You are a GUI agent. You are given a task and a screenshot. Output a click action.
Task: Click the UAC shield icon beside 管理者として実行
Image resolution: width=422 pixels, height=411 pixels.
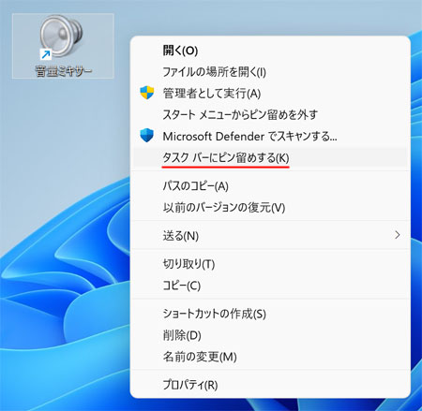146,93
